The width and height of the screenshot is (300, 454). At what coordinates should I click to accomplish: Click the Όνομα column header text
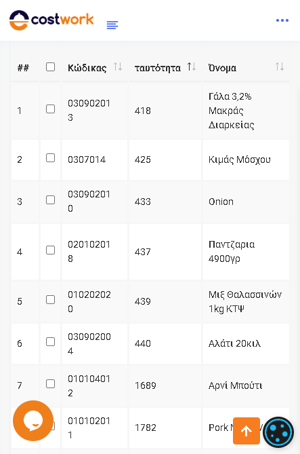pyautogui.click(x=222, y=68)
